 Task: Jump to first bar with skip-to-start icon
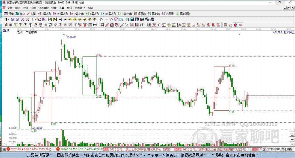pyautogui.click(x=50, y=19)
